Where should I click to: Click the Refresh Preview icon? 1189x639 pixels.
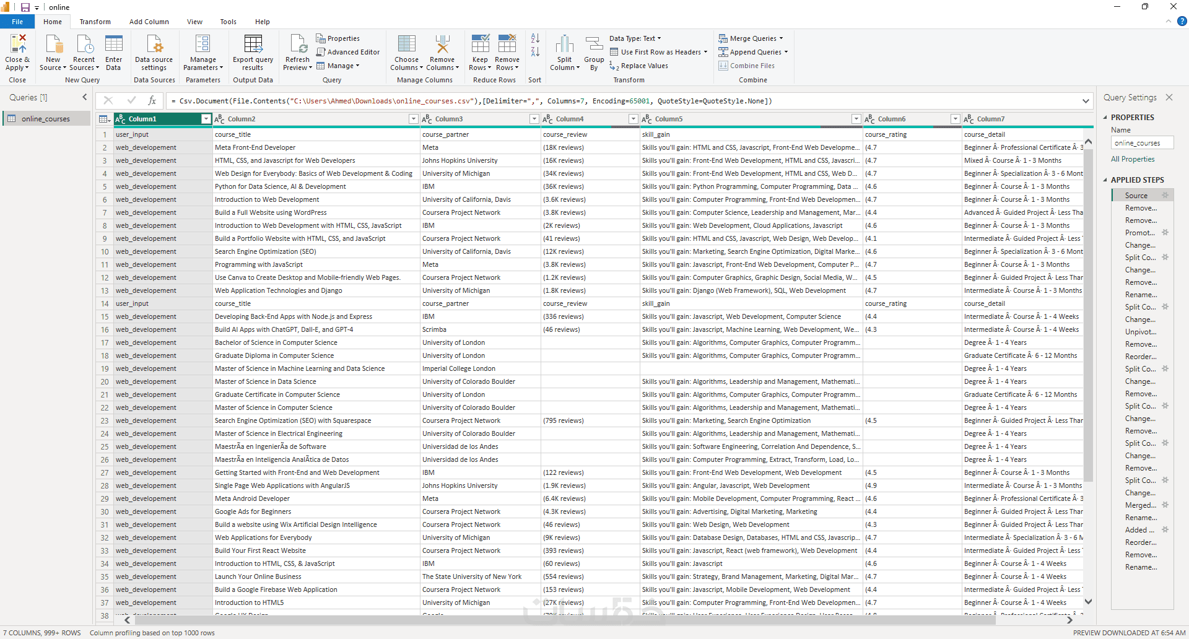tap(298, 45)
